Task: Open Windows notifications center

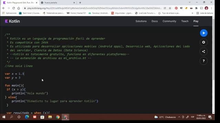Action: click(210, 117)
